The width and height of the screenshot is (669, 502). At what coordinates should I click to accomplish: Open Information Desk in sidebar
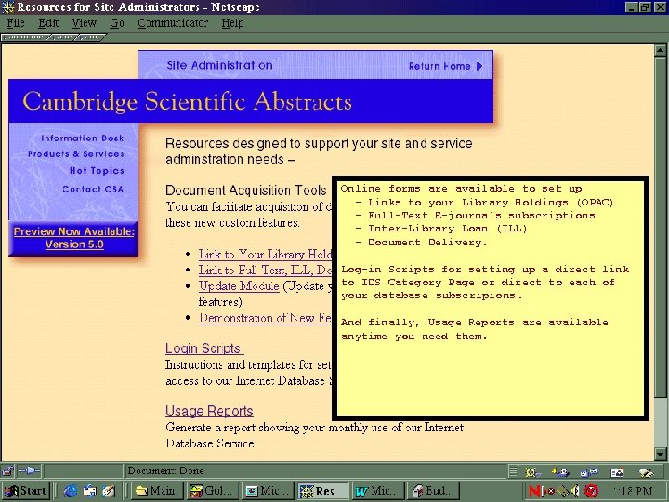coord(83,139)
